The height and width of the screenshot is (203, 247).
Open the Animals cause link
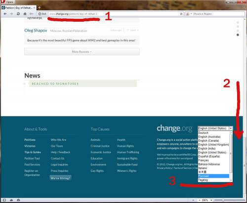95,140
